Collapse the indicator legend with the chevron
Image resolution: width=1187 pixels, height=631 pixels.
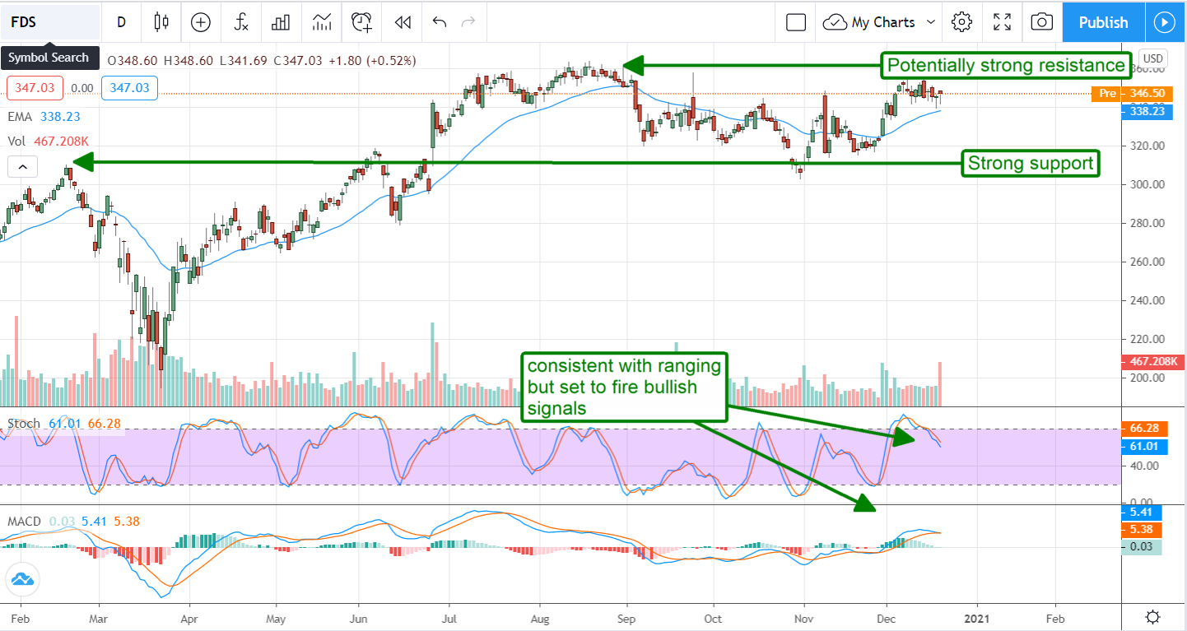[22, 167]
